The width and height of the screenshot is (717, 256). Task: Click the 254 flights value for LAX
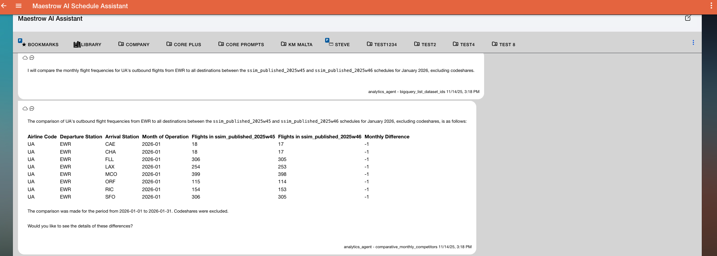coord(196,166)
